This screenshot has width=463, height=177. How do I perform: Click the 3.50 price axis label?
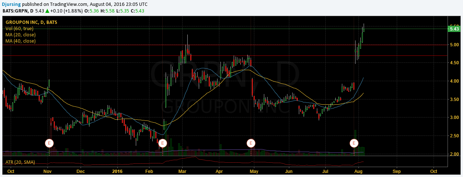454,100
